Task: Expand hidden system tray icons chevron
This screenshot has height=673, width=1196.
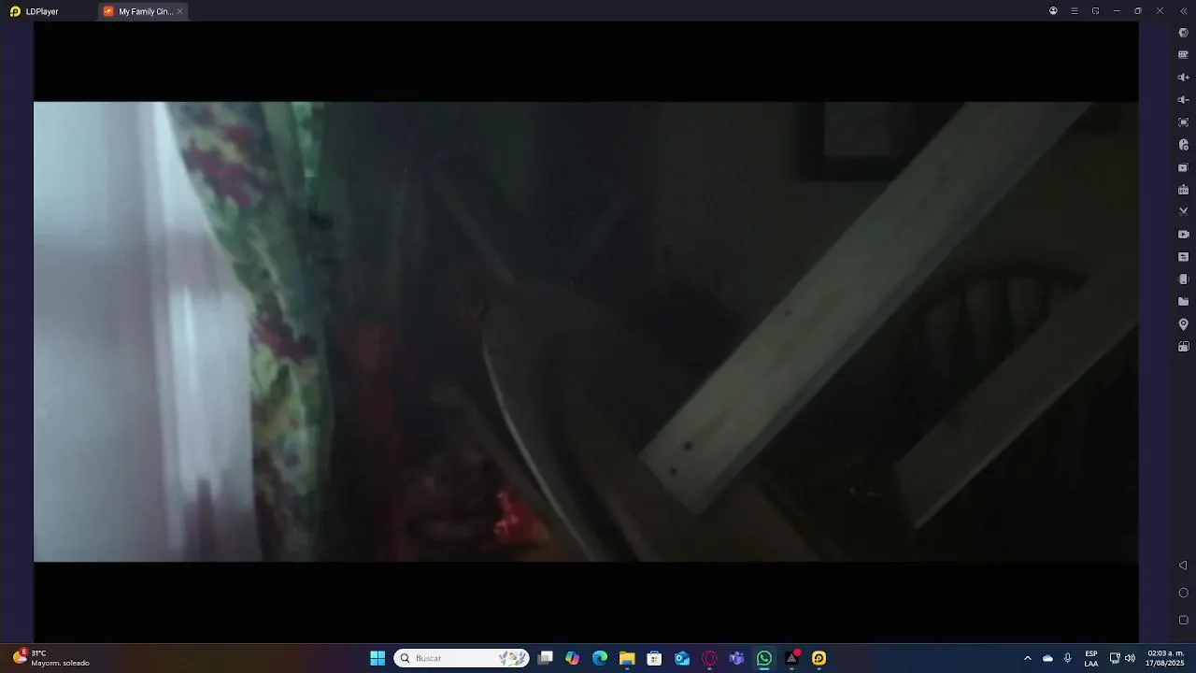Action: pyautogui.click(x=1028, y=658)
